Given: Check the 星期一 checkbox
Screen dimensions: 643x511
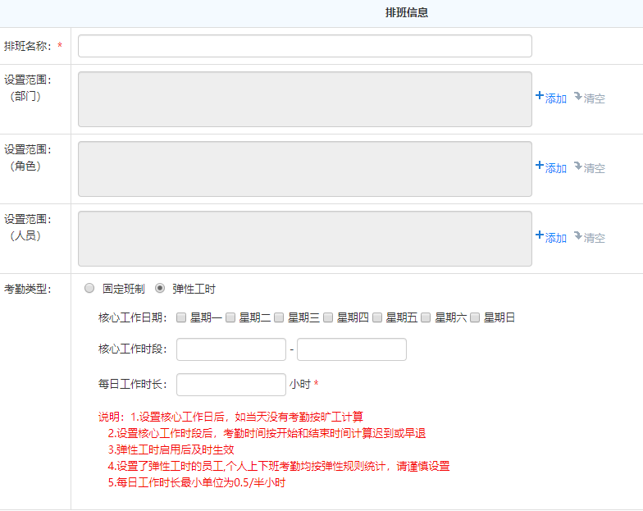Looking at the screenshot, I should 181,318.
